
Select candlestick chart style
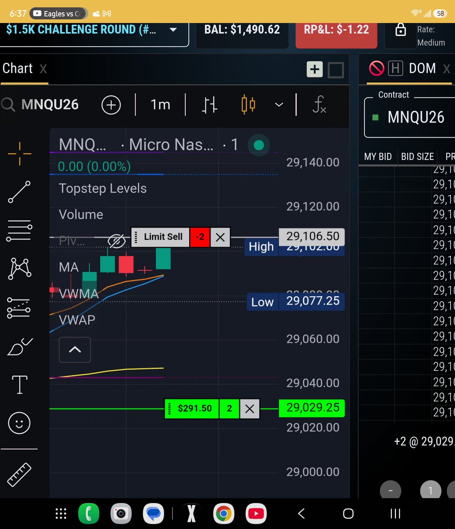pyautogui.click(x=248, y=104)
